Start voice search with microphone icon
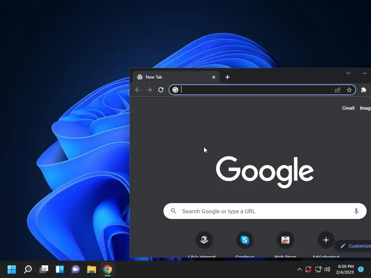The height and width of the screenshot is (278, 371). pyautogui.click(x=356, y=211)
